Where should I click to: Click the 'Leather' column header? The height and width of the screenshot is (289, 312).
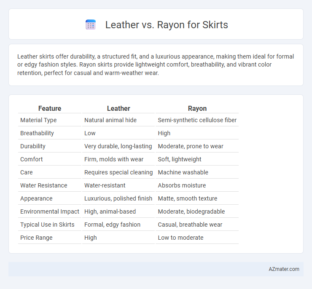click(118, 108)
